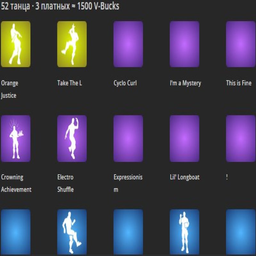256x256 pixels.
Task: Click the "Lil' Longboat" text label
Action: [185, 177]
